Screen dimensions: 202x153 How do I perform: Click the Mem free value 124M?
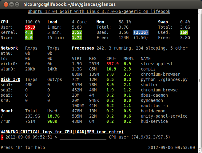(124, 38)
